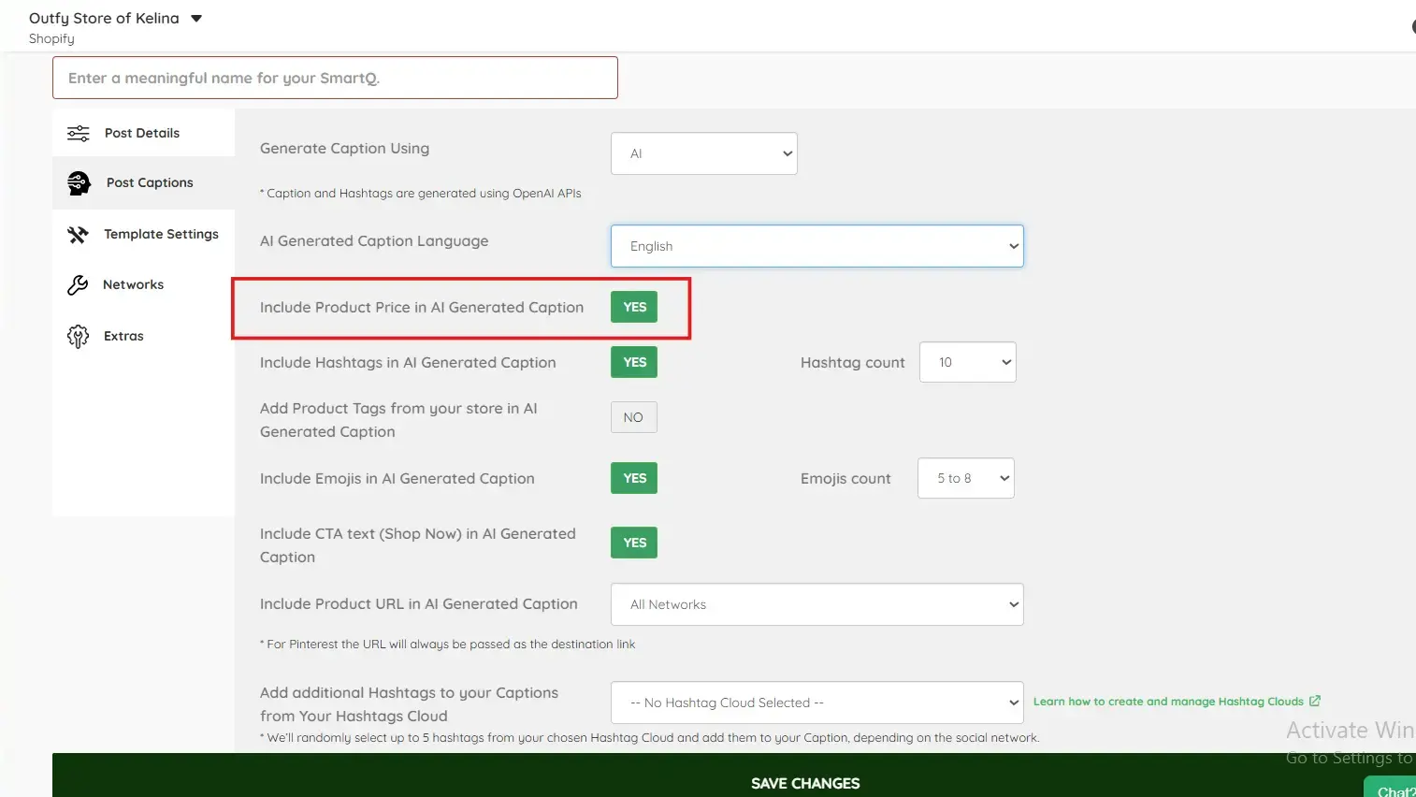
Task: Click the Post Details sliders icon
Action: click(79, 133)
